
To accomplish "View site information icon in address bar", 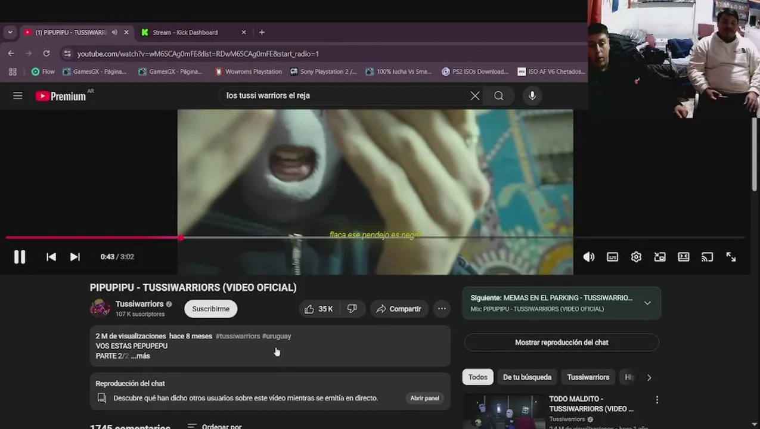I will pos(67,54).
